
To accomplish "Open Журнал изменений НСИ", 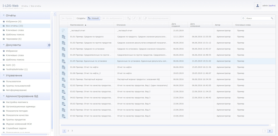I will [x=19, y=124].
